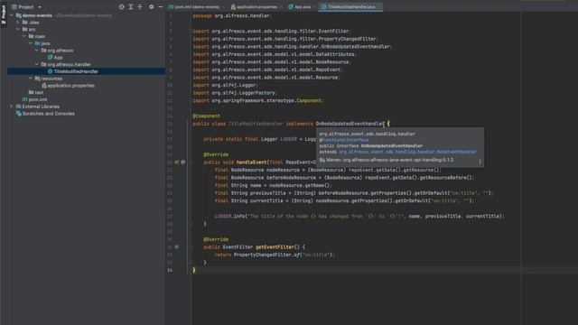Place the caret at line number 34

(170, 270)
